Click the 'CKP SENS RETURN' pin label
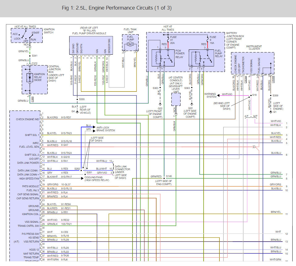The image size is (296, 266). pos(28,198)
